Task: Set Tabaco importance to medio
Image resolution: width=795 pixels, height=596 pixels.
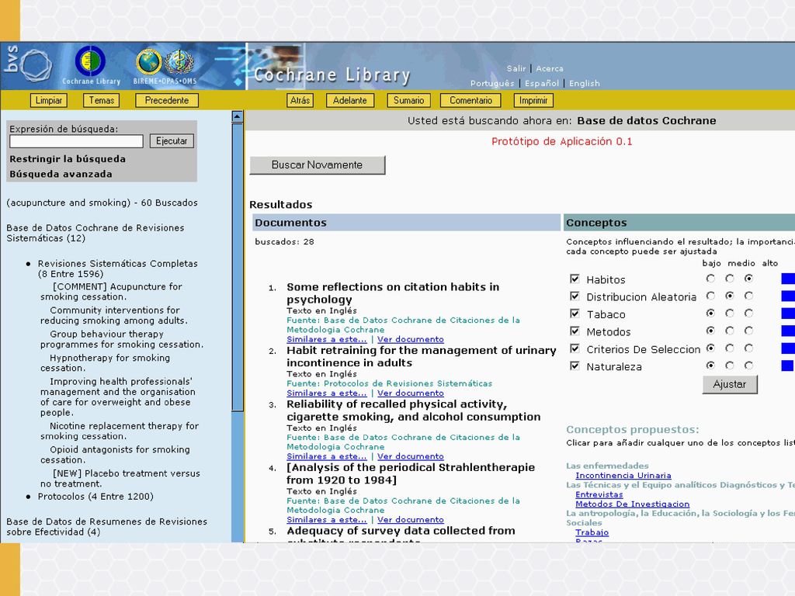Action: [x=730, y=314]
